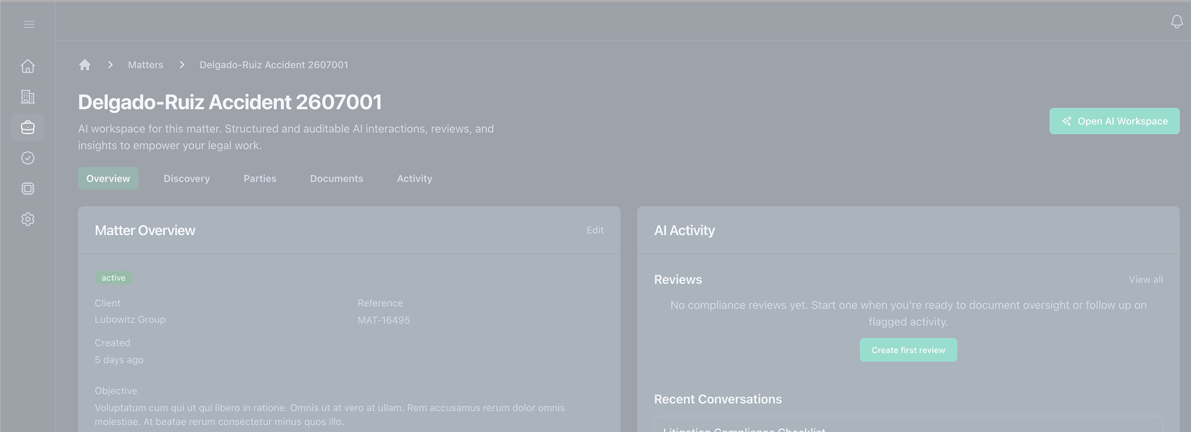Screen dimensions: 1191x432
Task: Switch to the Discovery tab
Action: click(x=186, y=179)
